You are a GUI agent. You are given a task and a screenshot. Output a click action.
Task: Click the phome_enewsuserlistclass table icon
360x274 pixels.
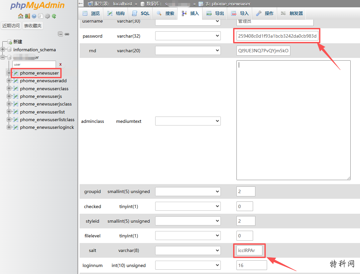(x=16, y=120)
